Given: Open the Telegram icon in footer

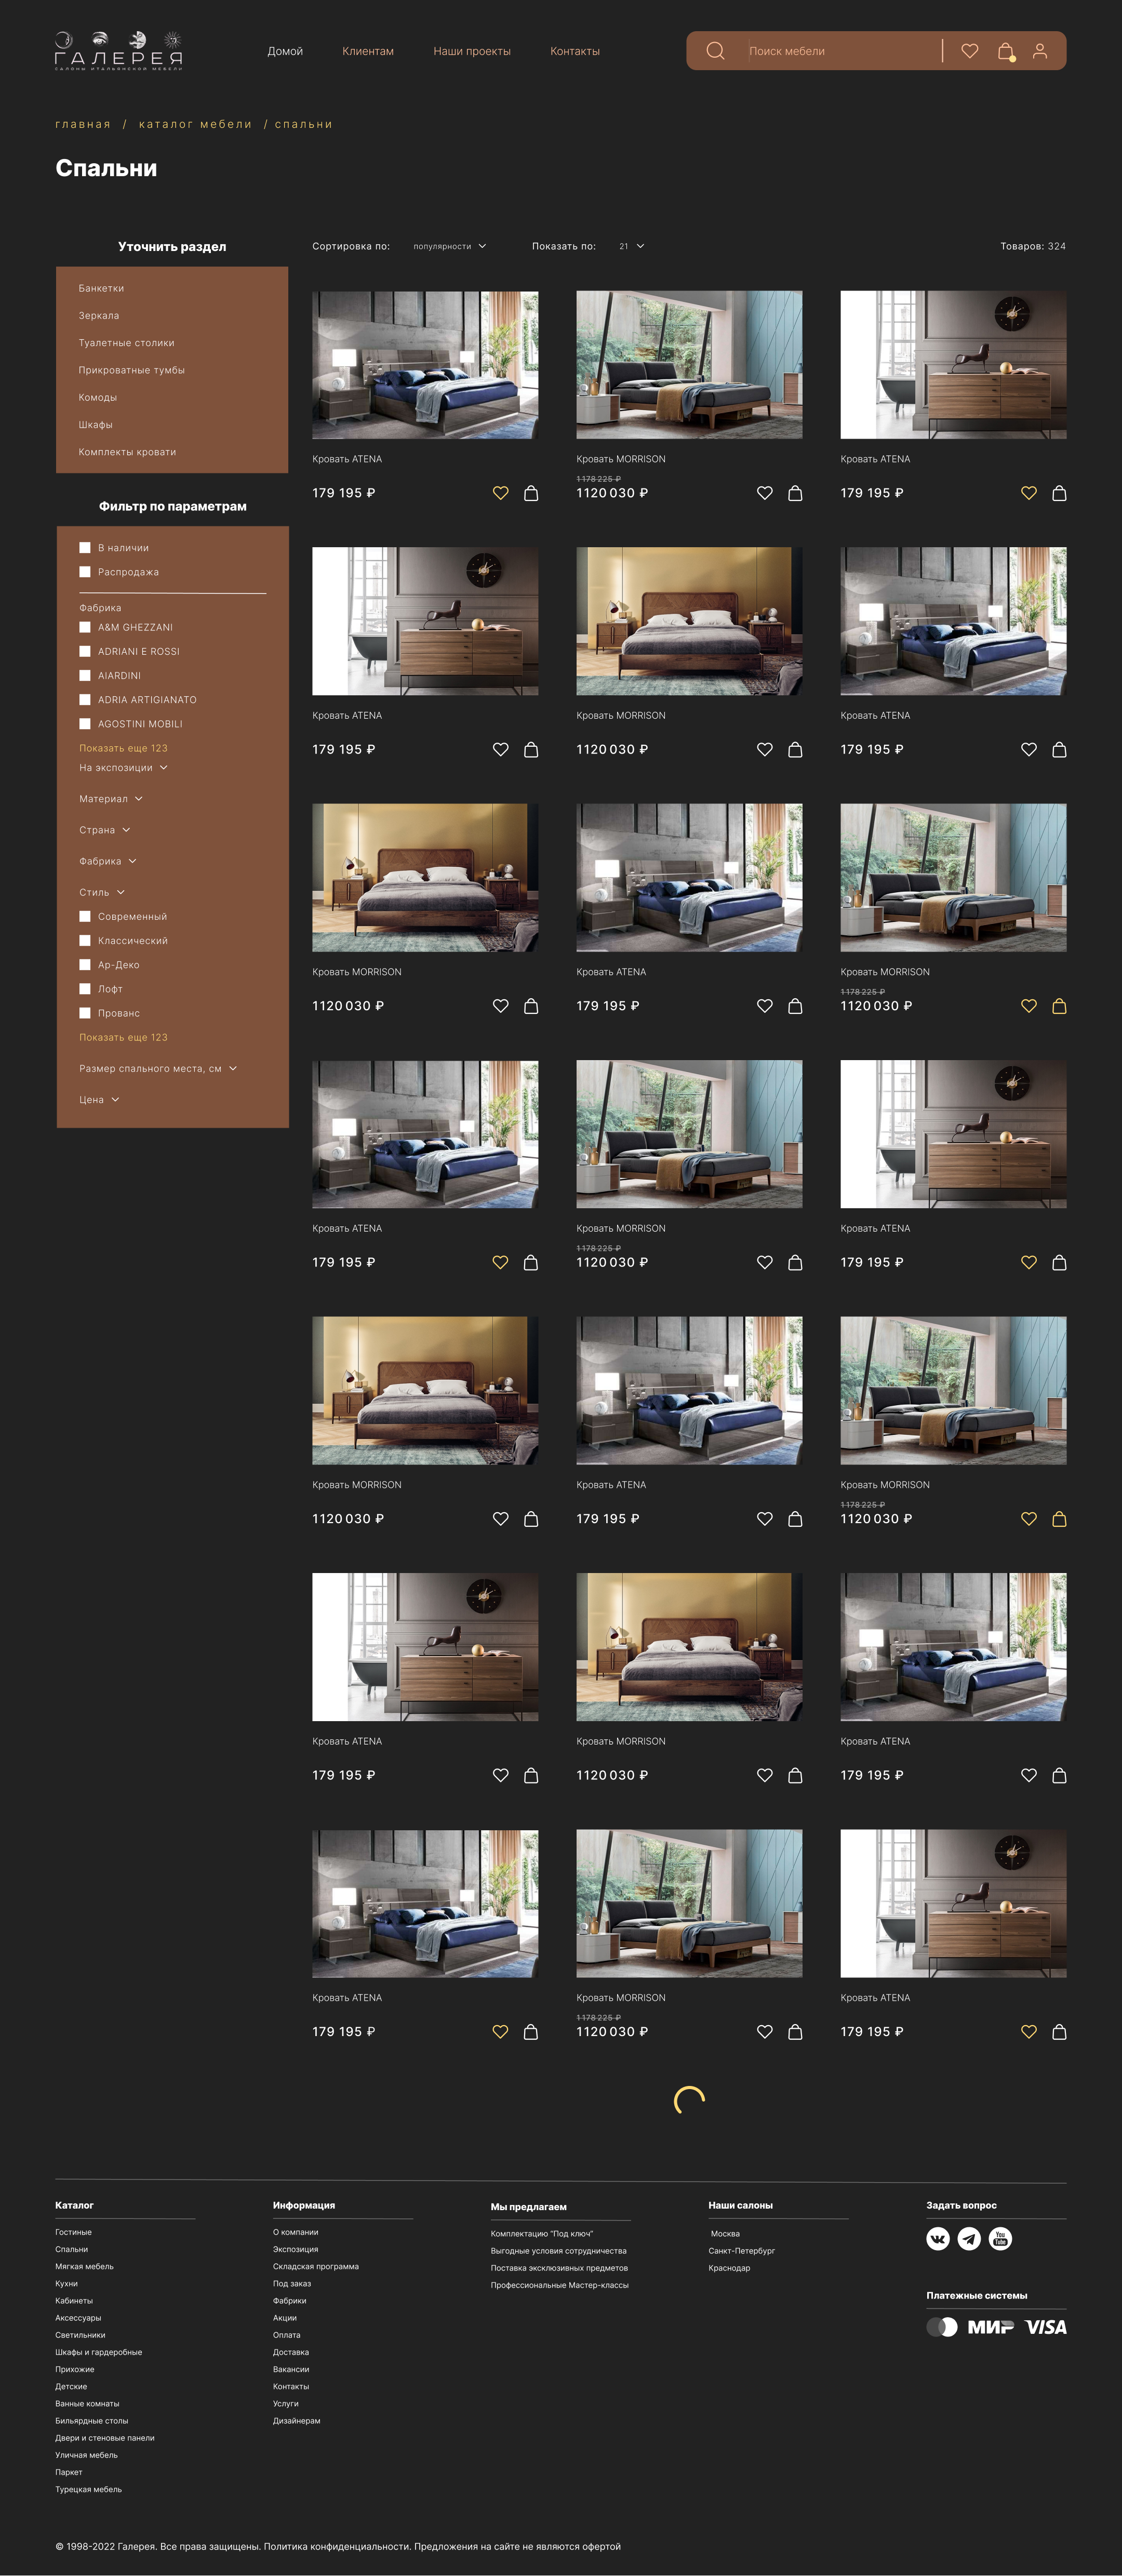Looking at the screenshot, I should click(969, 2239).
